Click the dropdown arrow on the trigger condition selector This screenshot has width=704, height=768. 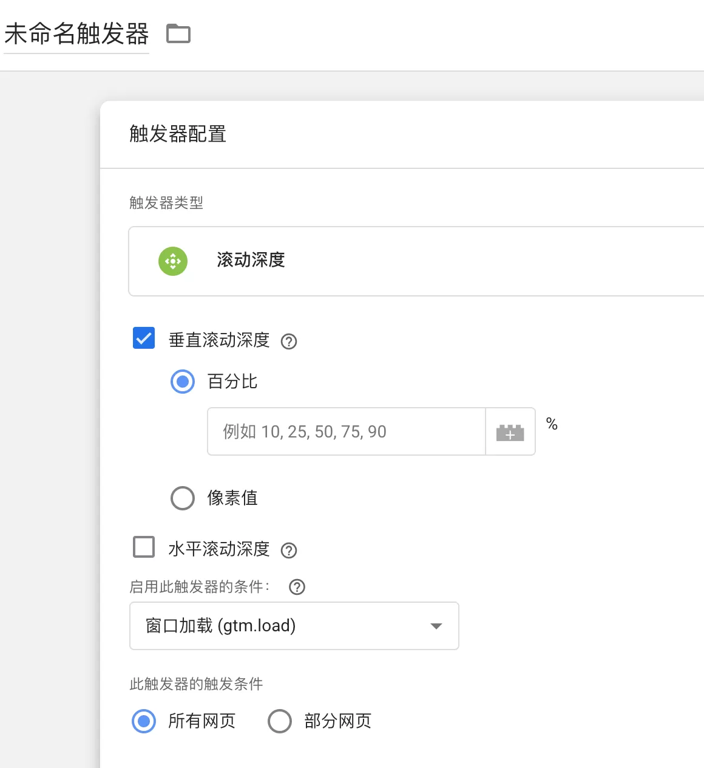pos(435,626)
